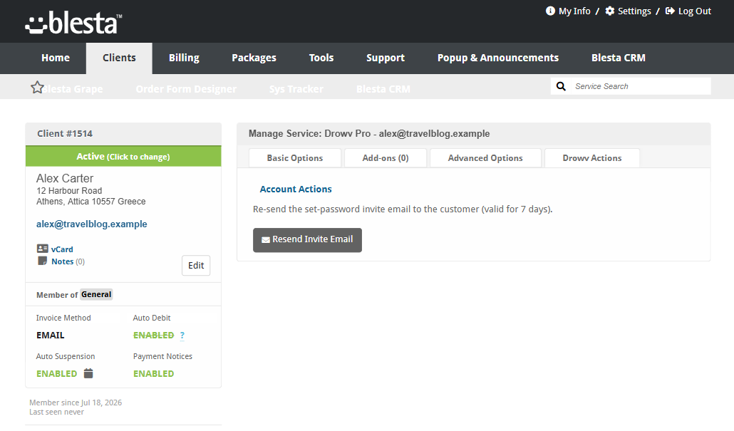The height and width of the screenshot is (431, 734).
Task: Click the Service Search input field
Action: coord(640,86)
